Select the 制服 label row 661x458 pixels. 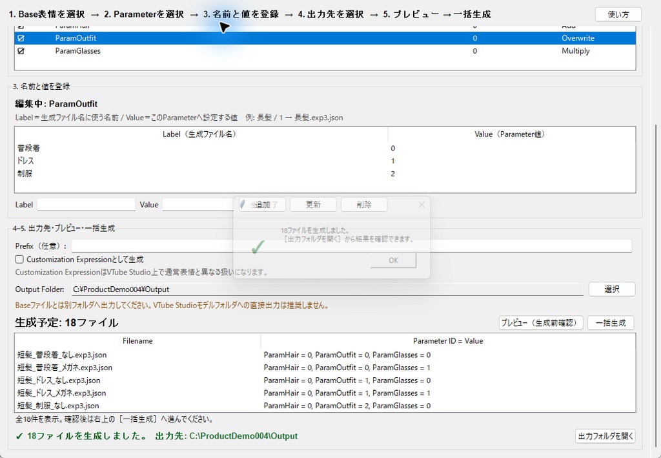(325, 173)
